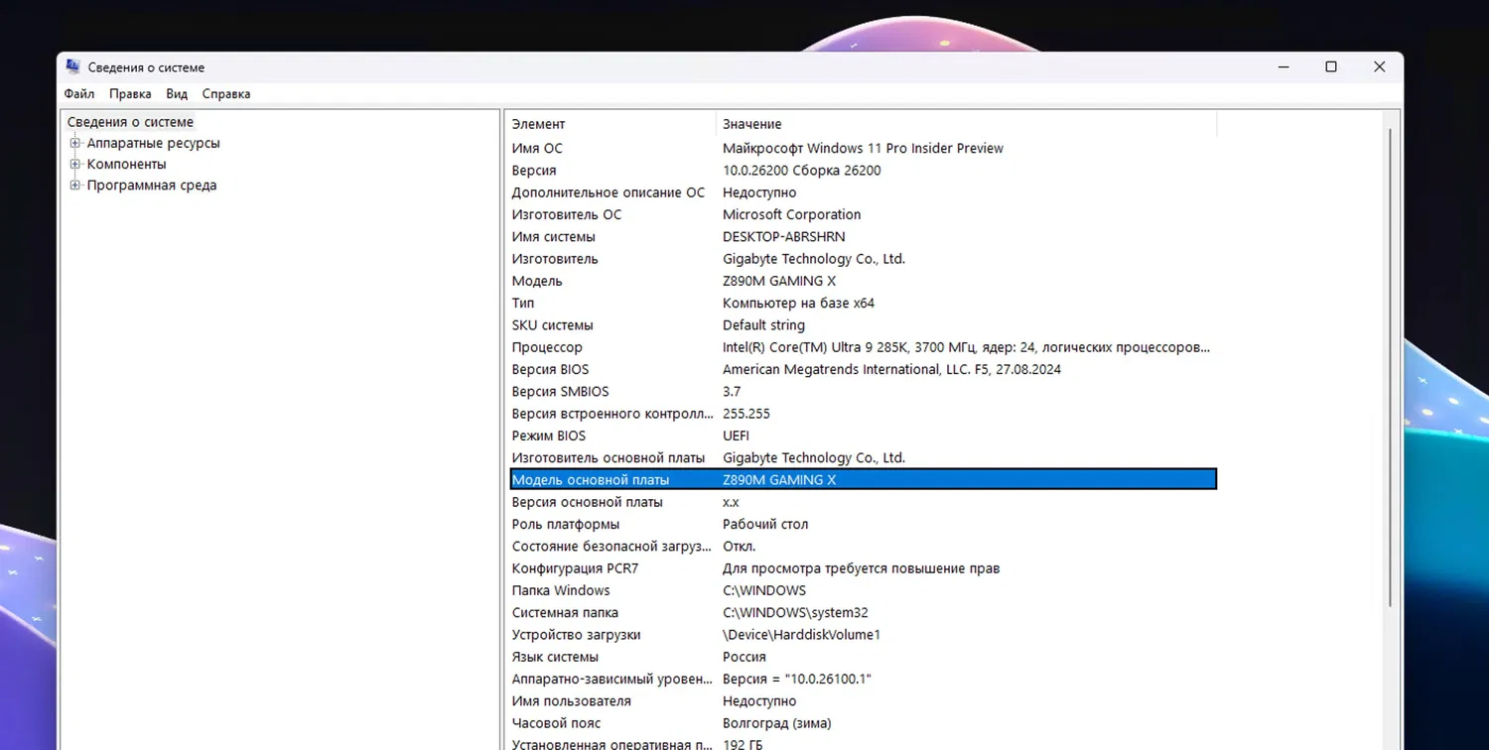1489x750 pixels.
Task: Select the Версия основной платы row
Action: pos(863,502)
